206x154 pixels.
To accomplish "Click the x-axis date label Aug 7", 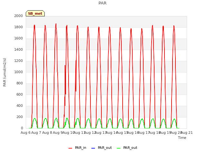I will [36, 133].
